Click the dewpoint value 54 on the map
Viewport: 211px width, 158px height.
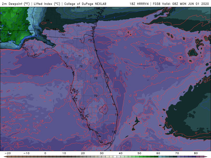(x=17, y=14)
